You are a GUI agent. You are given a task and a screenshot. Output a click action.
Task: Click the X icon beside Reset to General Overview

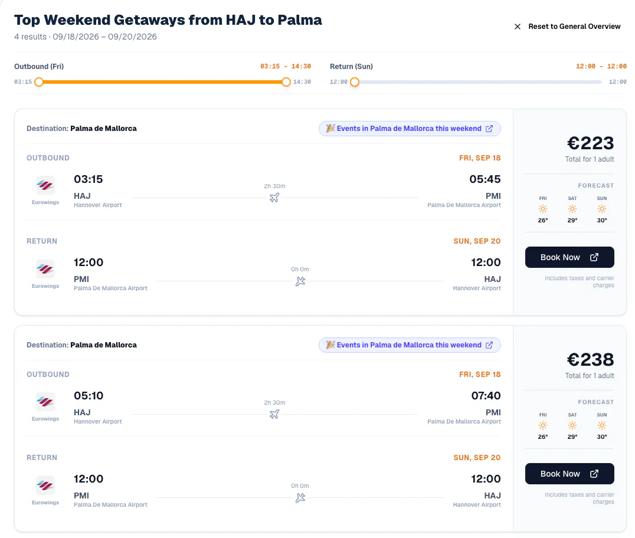click(517, 27)
